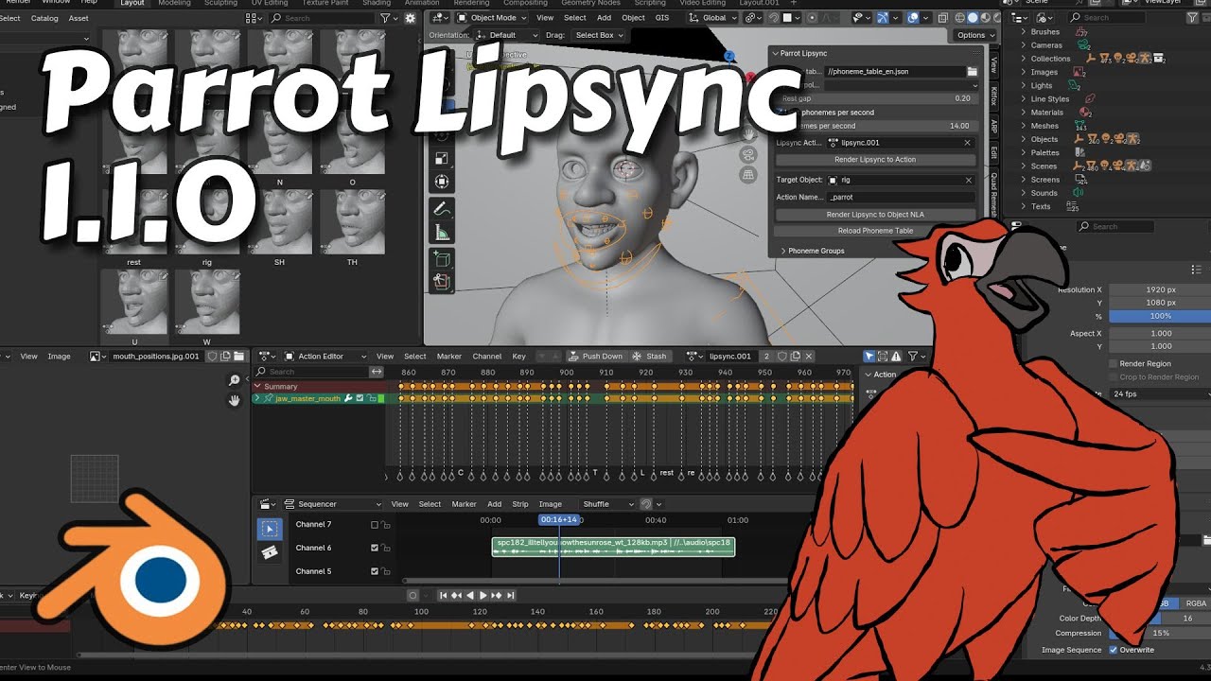Open the Object menu in 3D viewport
This screenshot has width=1211, height=681.
[633, 17]
